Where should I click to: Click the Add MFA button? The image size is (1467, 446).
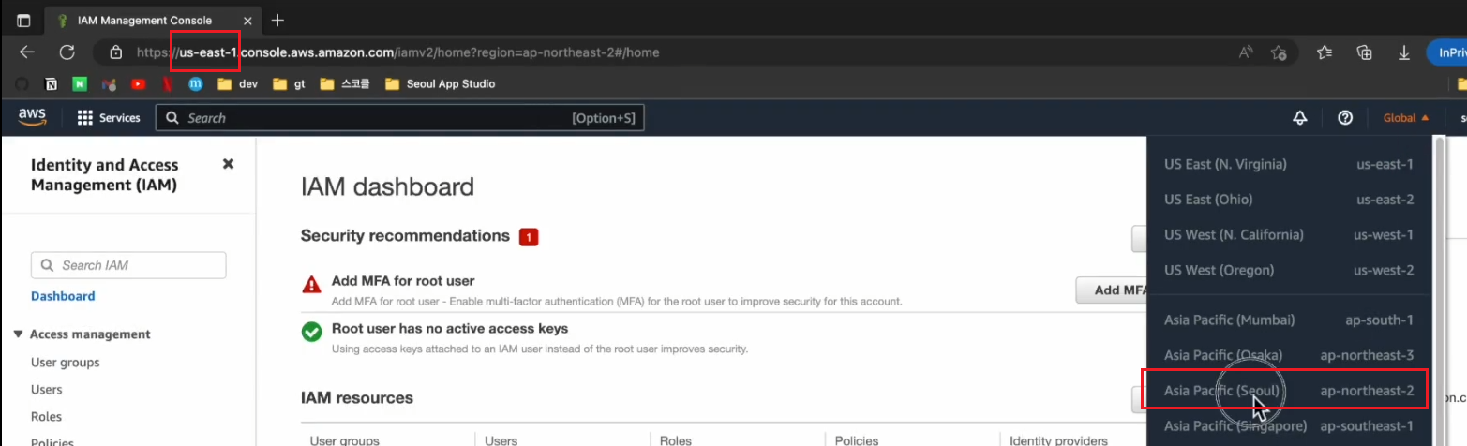[x=1115, y=290]
